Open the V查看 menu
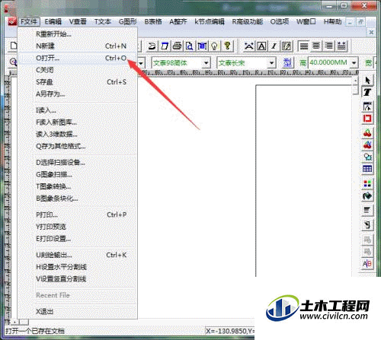Image resolution: width=381 pixels, height=340 pixels. pyautogui.click(x=78, y=22)
